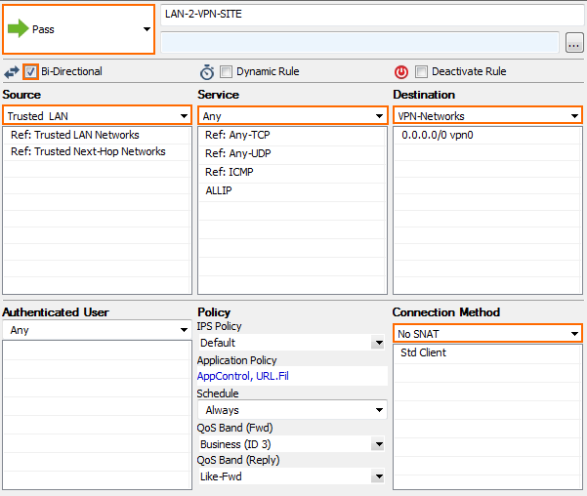Expand the Destination VPN-Networks dropdown
The image size is (587, 496).
(x=487, y=115)
